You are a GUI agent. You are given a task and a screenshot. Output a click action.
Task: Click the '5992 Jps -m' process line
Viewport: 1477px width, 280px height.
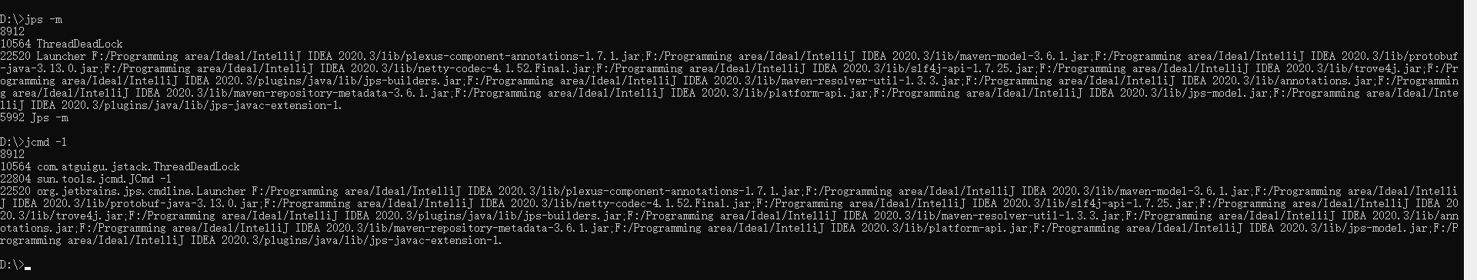(34, 117)
